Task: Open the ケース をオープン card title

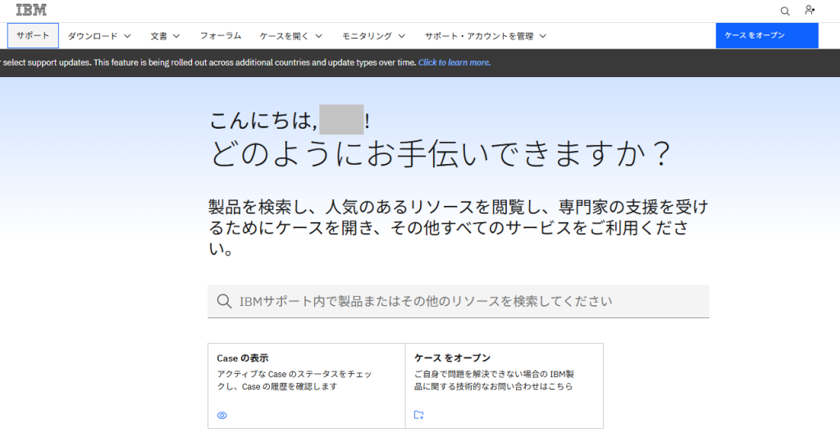Action: pyautogui.click(x=452, y=358)
